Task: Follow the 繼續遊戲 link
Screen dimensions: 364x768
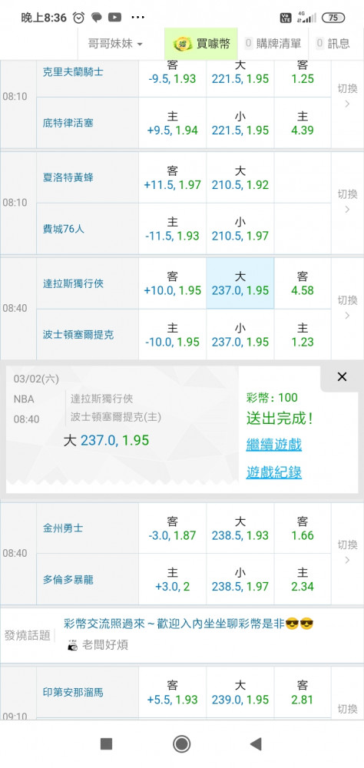Action: tap(274, 445)
